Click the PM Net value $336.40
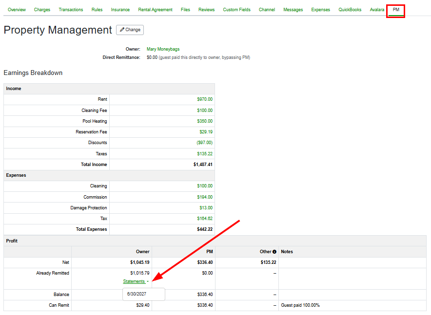The height and width of the screenshot is (315, 431). click(205, 262)
